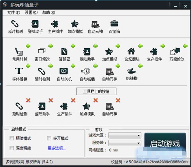Remove 加点模拟 using its red X
The height and width of the screenshot is (167, 191).
click(x=95, y=100)
